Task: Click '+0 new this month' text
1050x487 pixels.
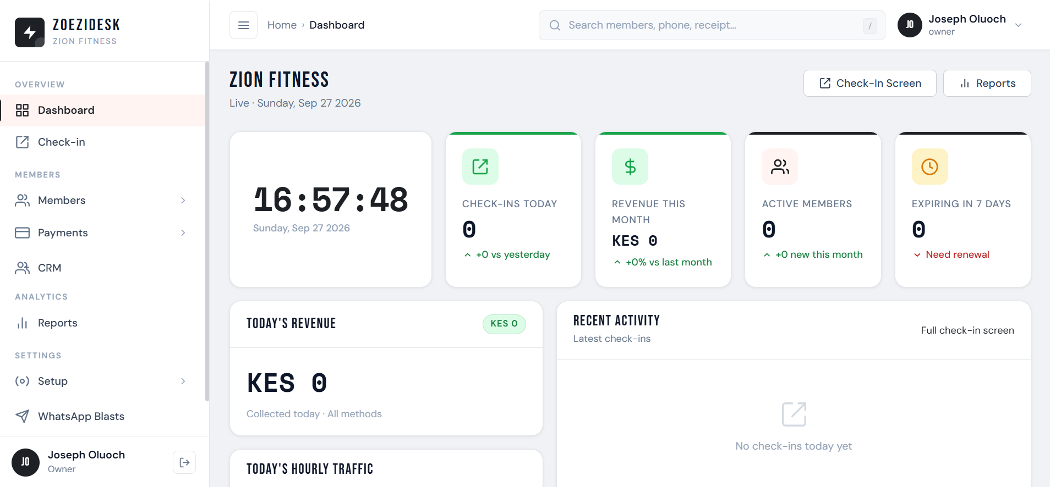Action: pyautogui.click(x=819, y=254)
